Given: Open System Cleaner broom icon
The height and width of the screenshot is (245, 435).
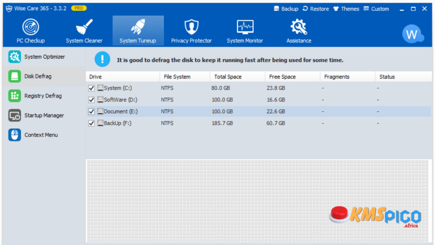Looking at the screenshot, I should point(84,27).
